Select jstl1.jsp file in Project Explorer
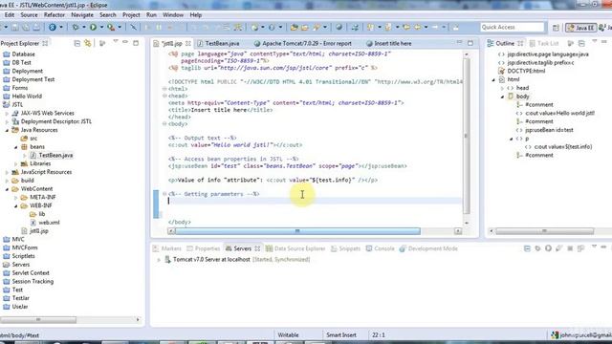Image resolution: width=612 pixels, height=344 pixels. click(39, 231)
